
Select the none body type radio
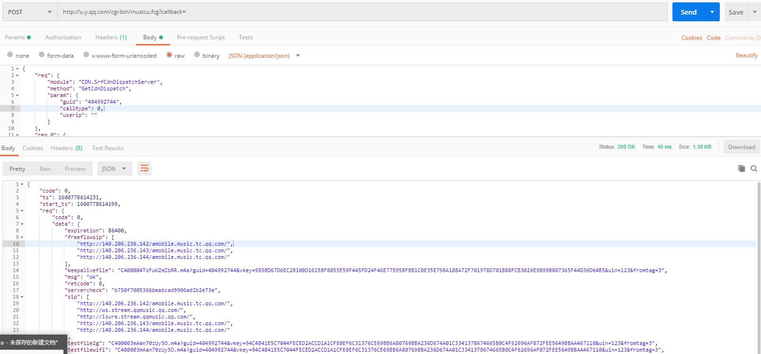(x=10, y=55)
